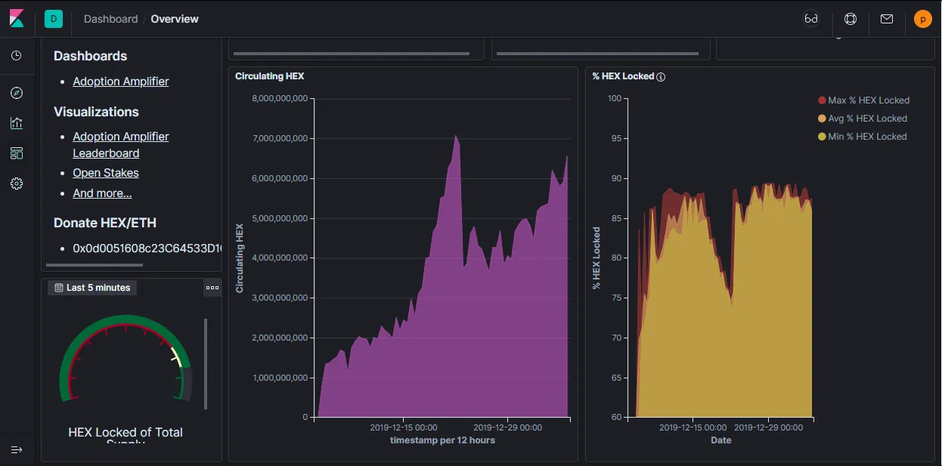Open the mail newsfeed icon

coord(887,19)
